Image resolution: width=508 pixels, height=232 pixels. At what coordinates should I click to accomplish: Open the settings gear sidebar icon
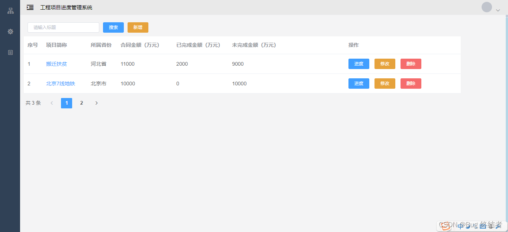click(10, 32)
